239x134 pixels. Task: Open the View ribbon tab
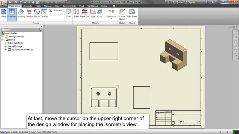[57, 6]
